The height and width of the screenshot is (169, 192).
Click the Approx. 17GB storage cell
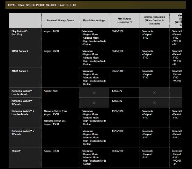click(x=51, y=31)
